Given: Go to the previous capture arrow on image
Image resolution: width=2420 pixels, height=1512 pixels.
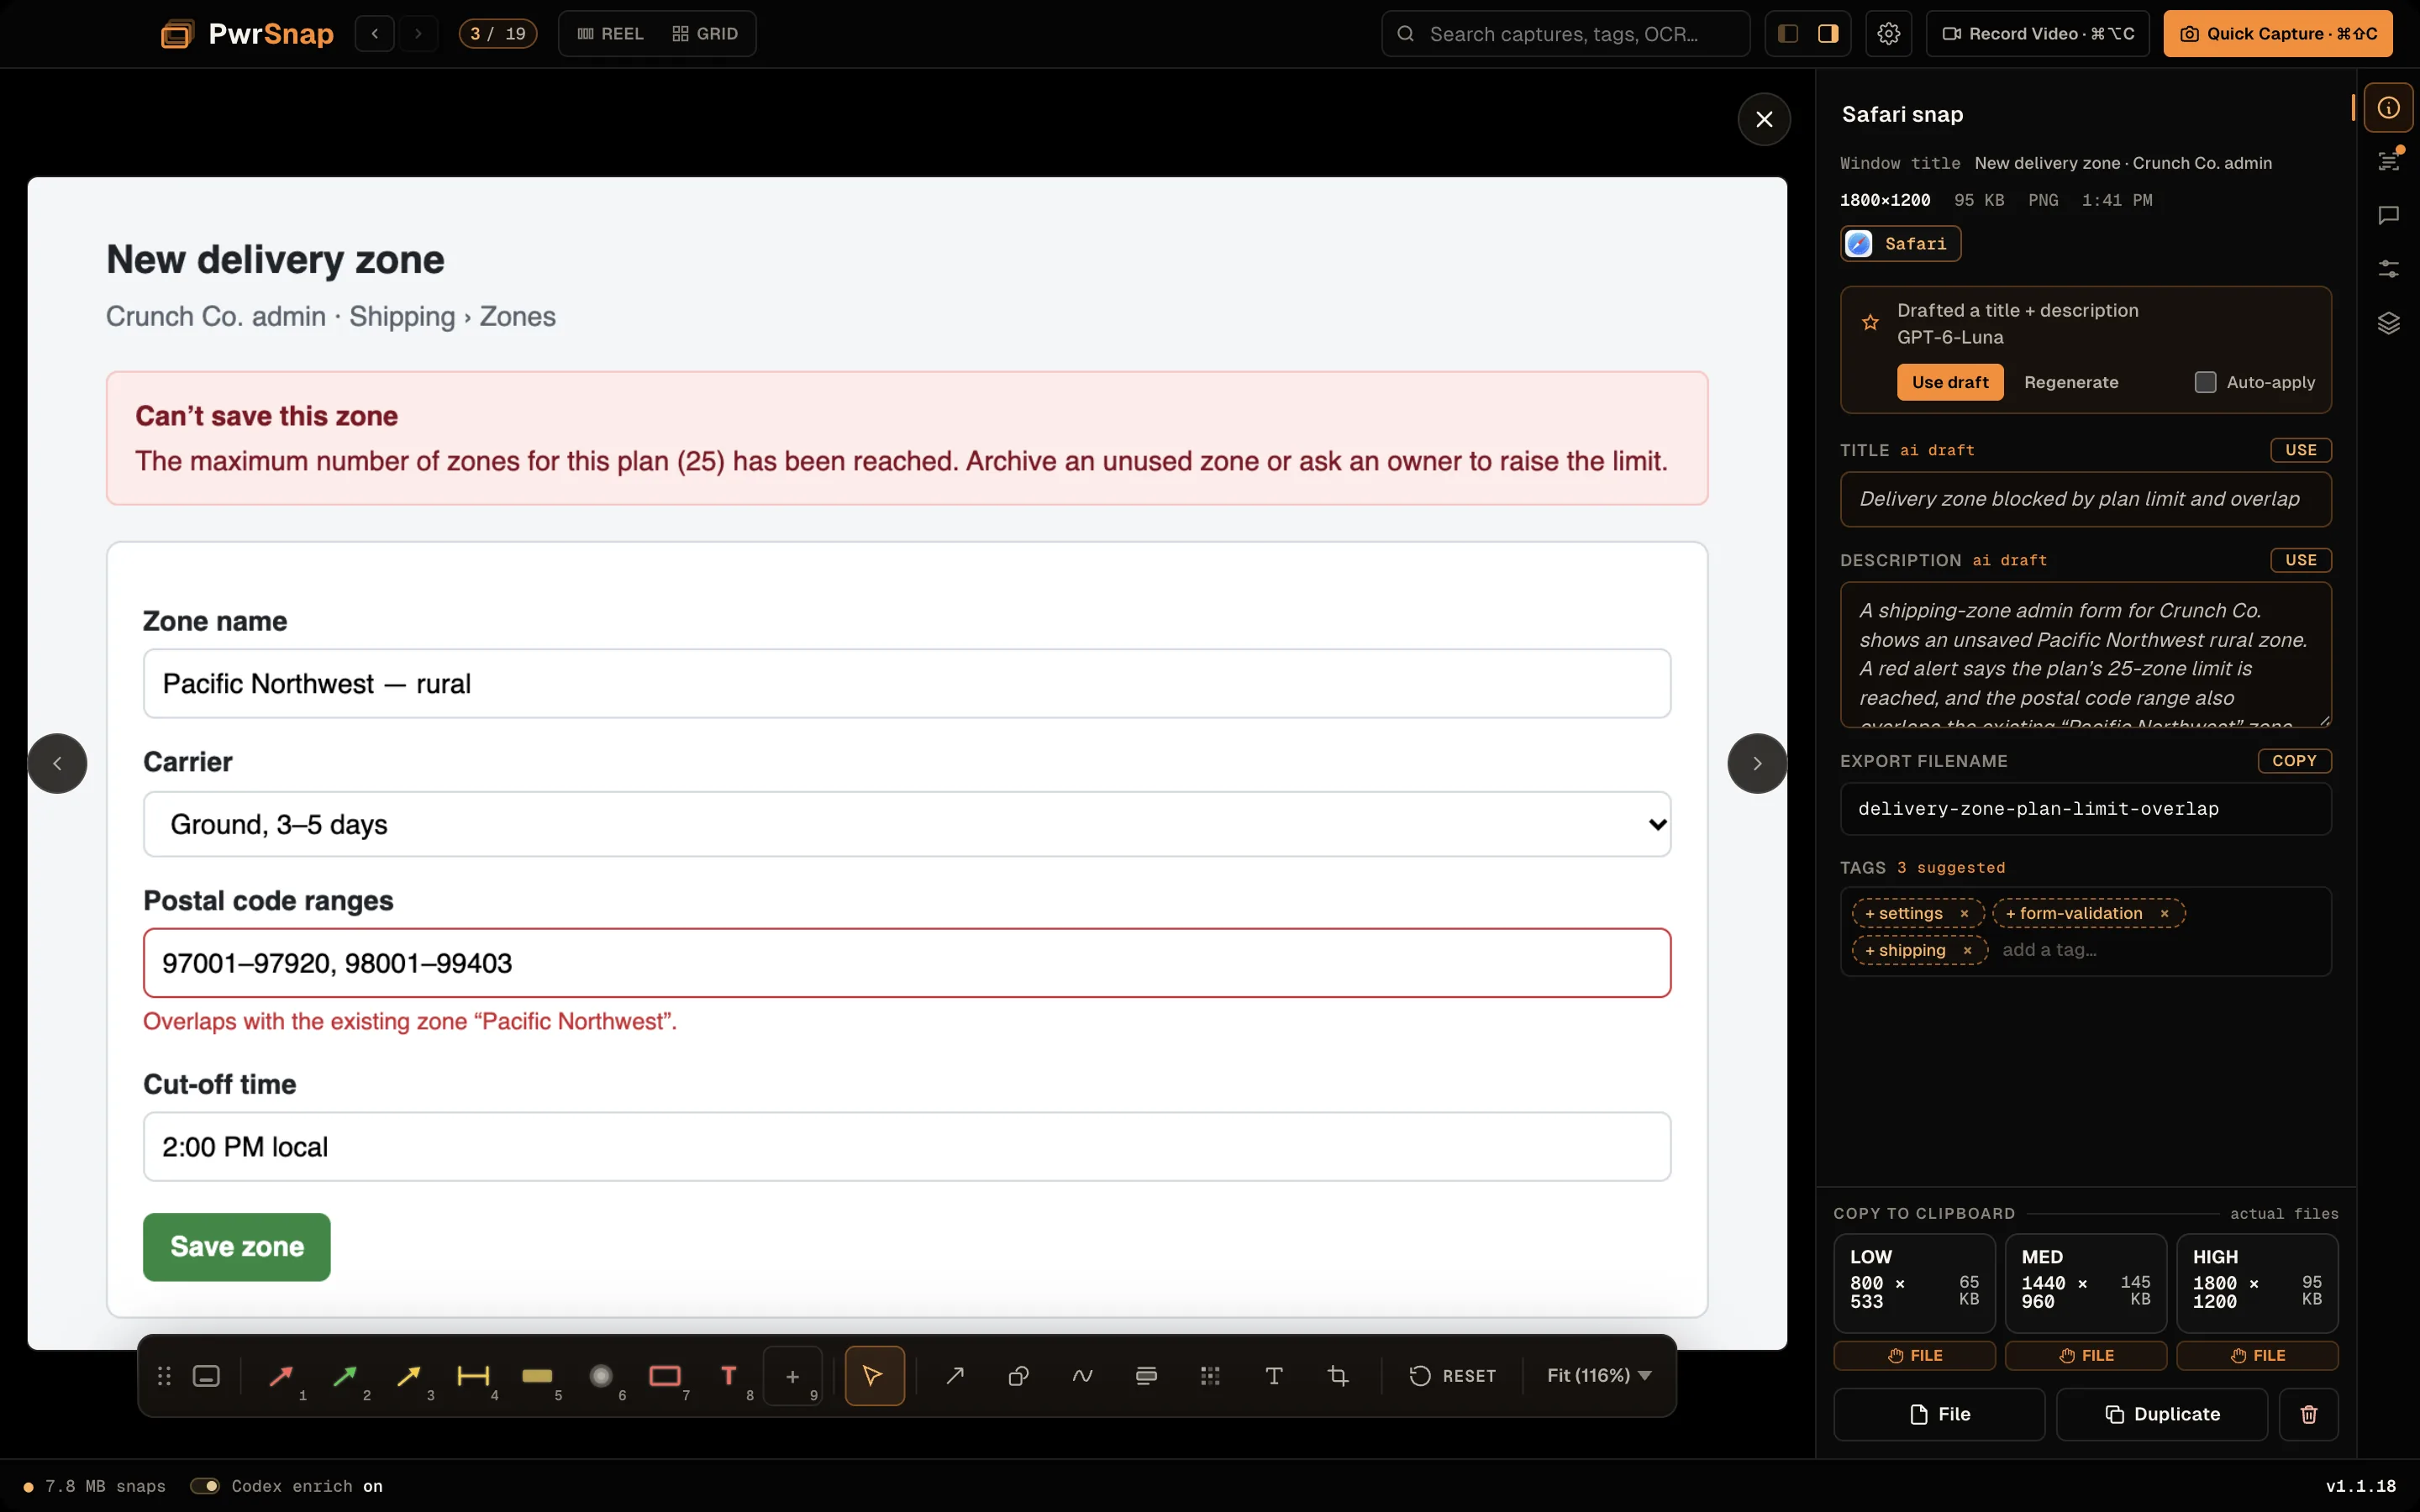Looking at the screenshot, I should point(57,763).
